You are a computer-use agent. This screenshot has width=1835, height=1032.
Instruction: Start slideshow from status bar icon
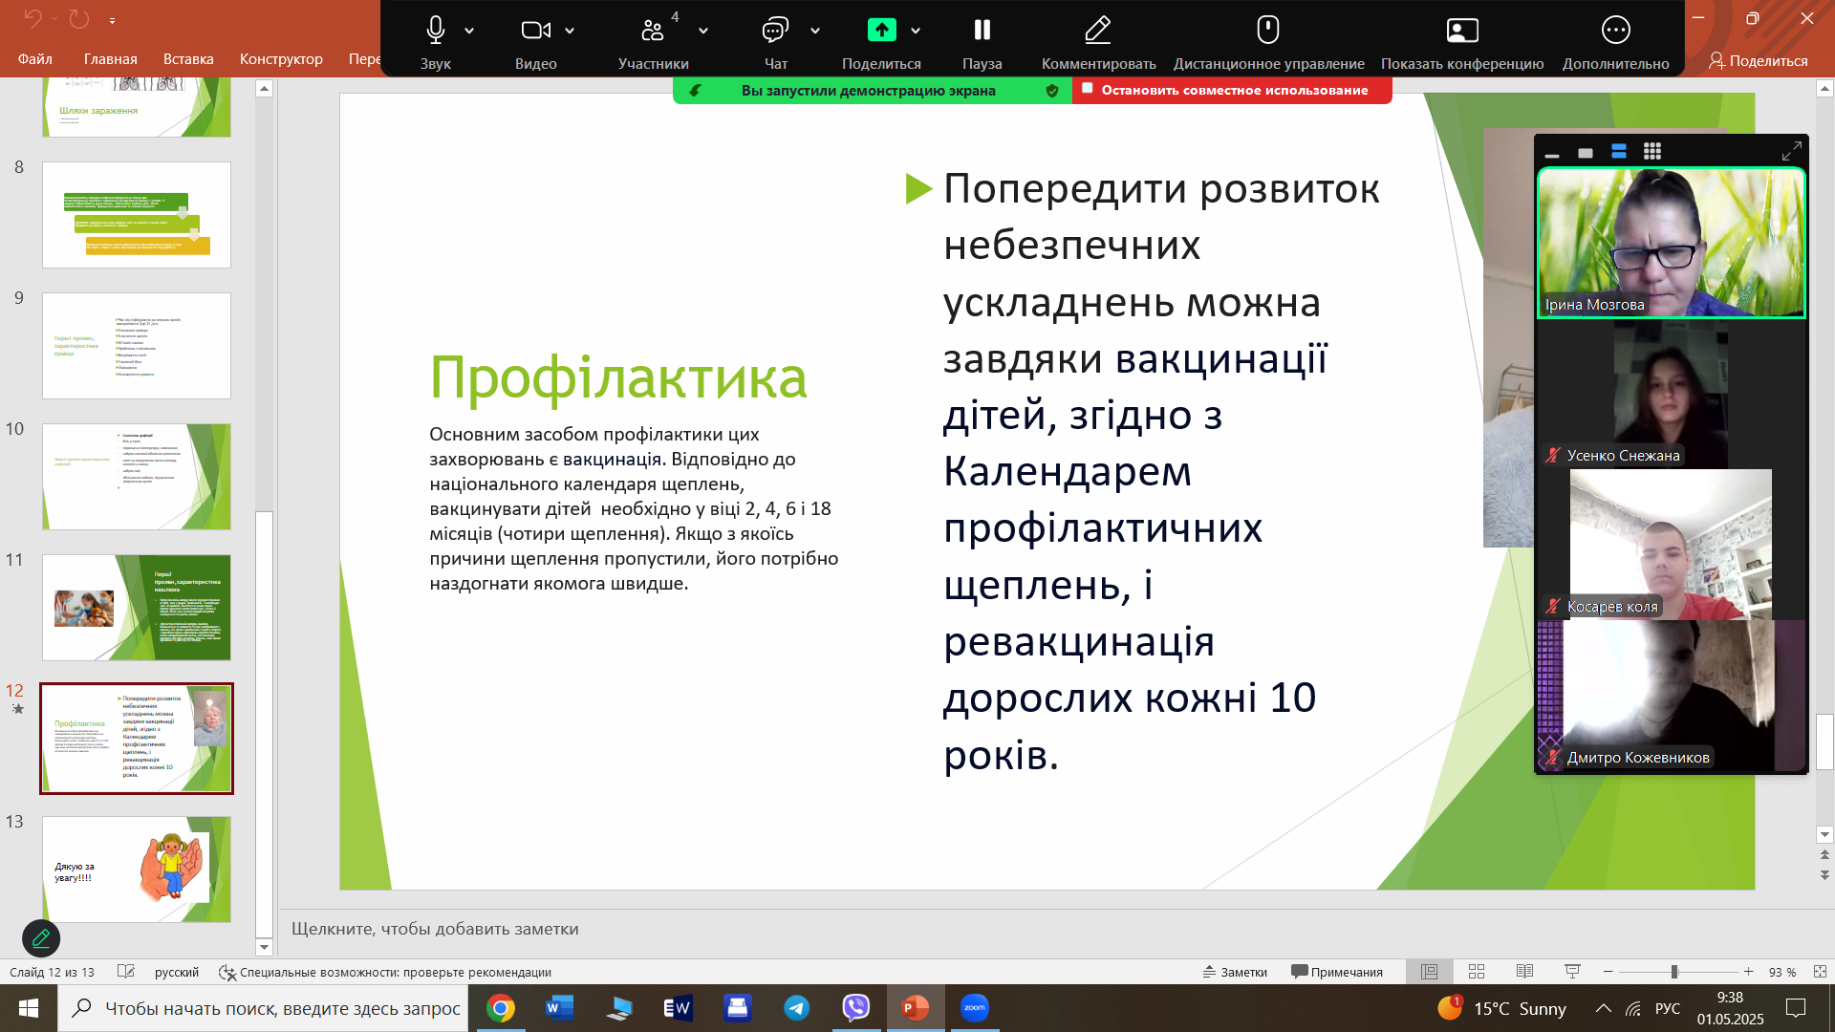tap(1572, 972)
